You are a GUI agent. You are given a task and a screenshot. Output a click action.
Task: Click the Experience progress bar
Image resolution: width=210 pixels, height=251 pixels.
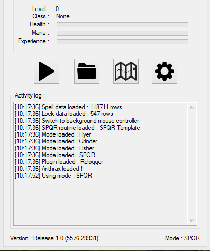[122, 42]
